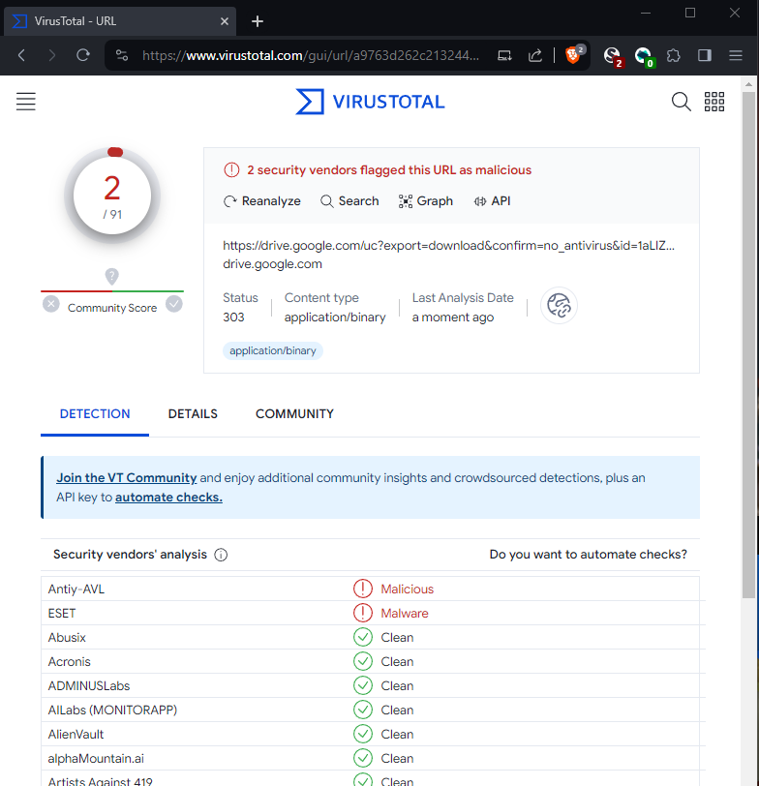Open the VirusTotal search icon
The height and width of the screenshot is (786, 759).
[x=681, y=102]
